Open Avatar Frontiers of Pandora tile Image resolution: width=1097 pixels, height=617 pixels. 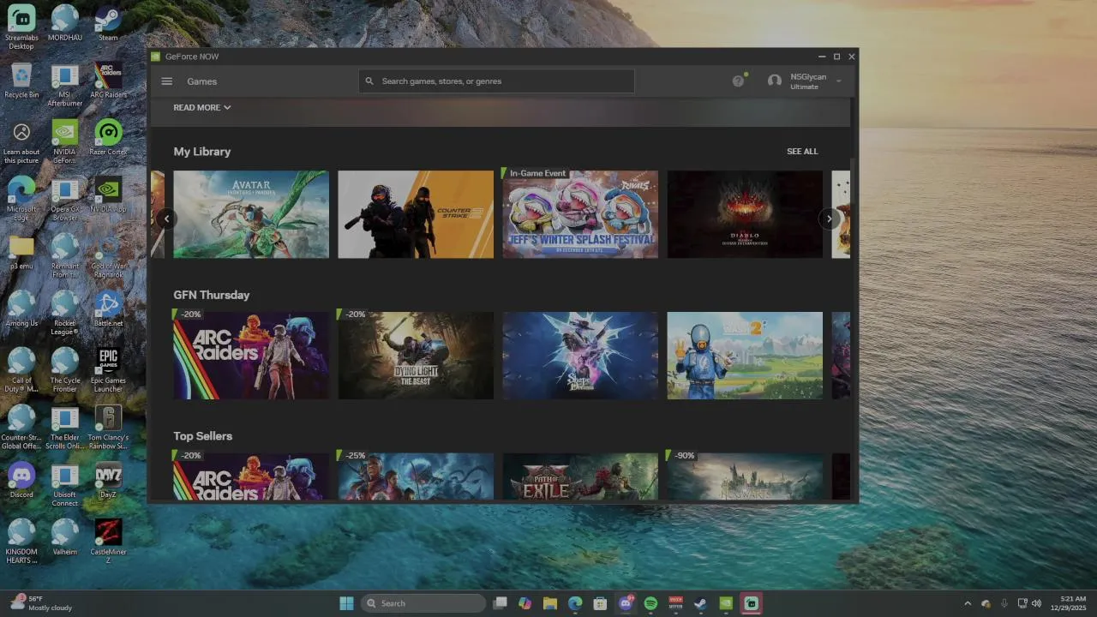(x=251, y=214)
